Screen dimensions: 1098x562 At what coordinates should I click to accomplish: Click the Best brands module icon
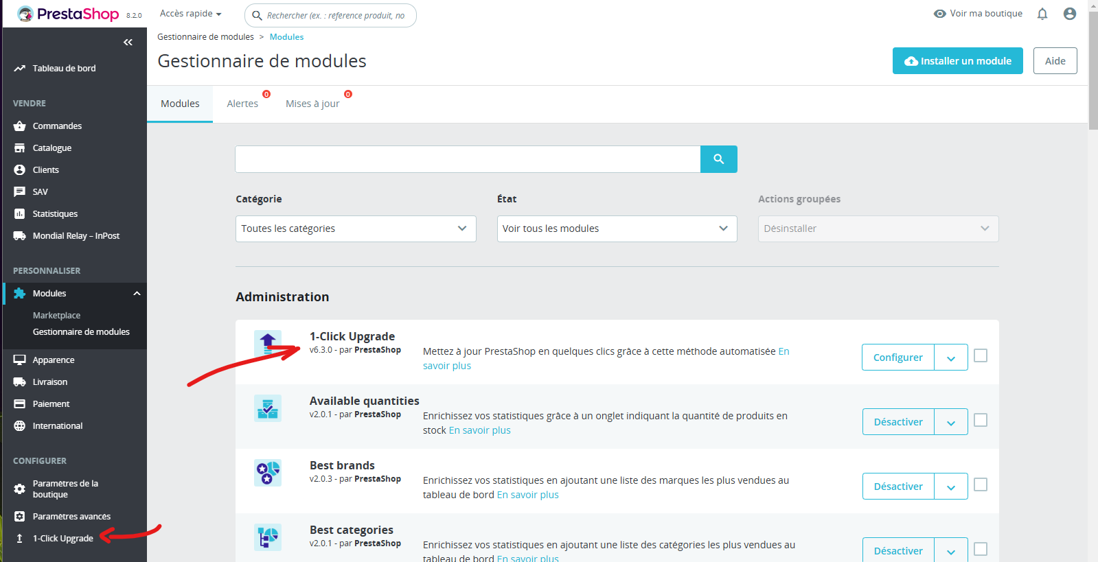268,472
